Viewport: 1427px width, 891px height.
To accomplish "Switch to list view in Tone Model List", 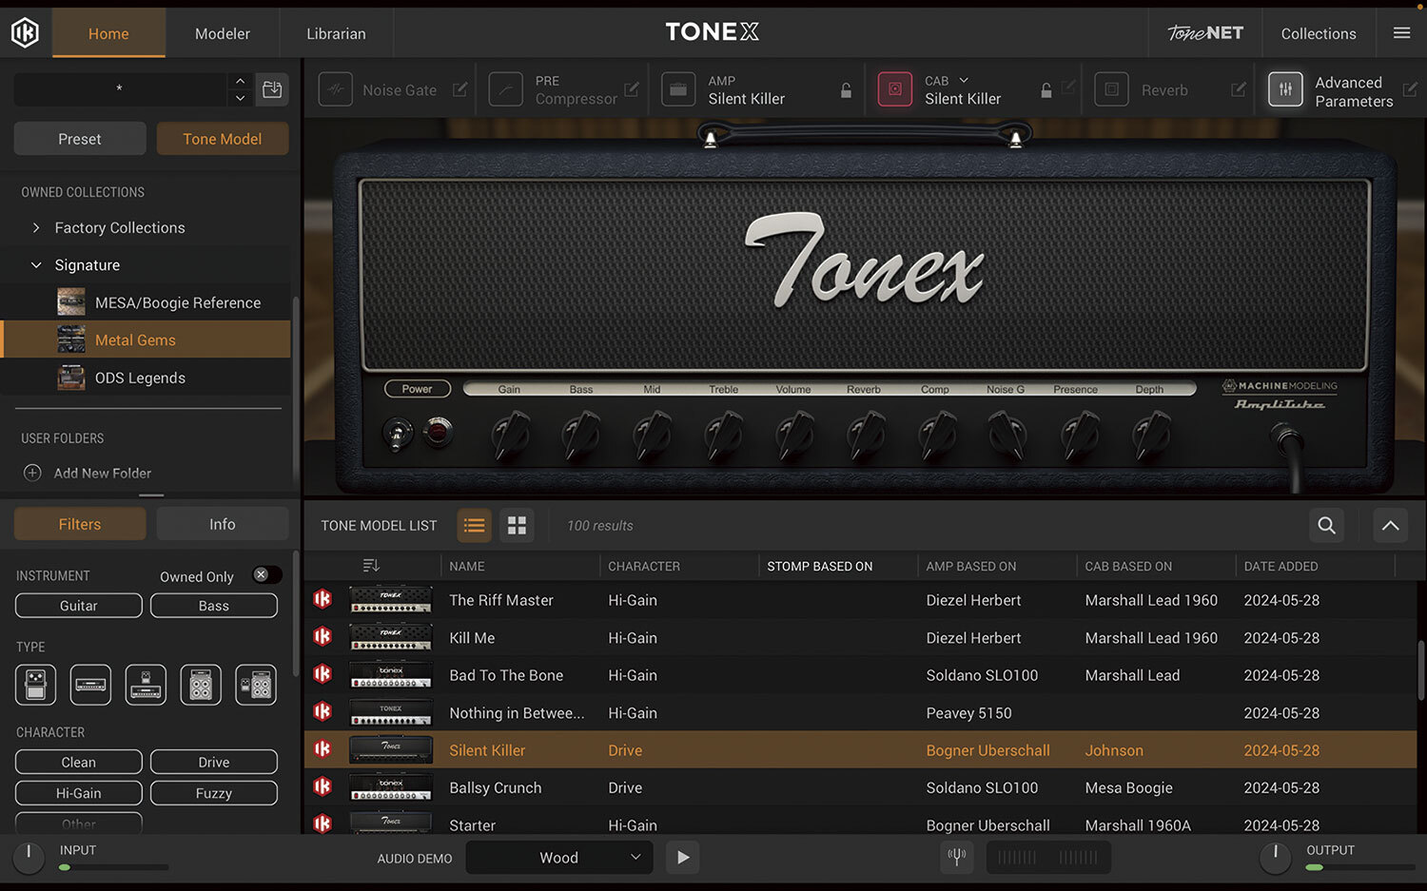I will pos(474,525).
